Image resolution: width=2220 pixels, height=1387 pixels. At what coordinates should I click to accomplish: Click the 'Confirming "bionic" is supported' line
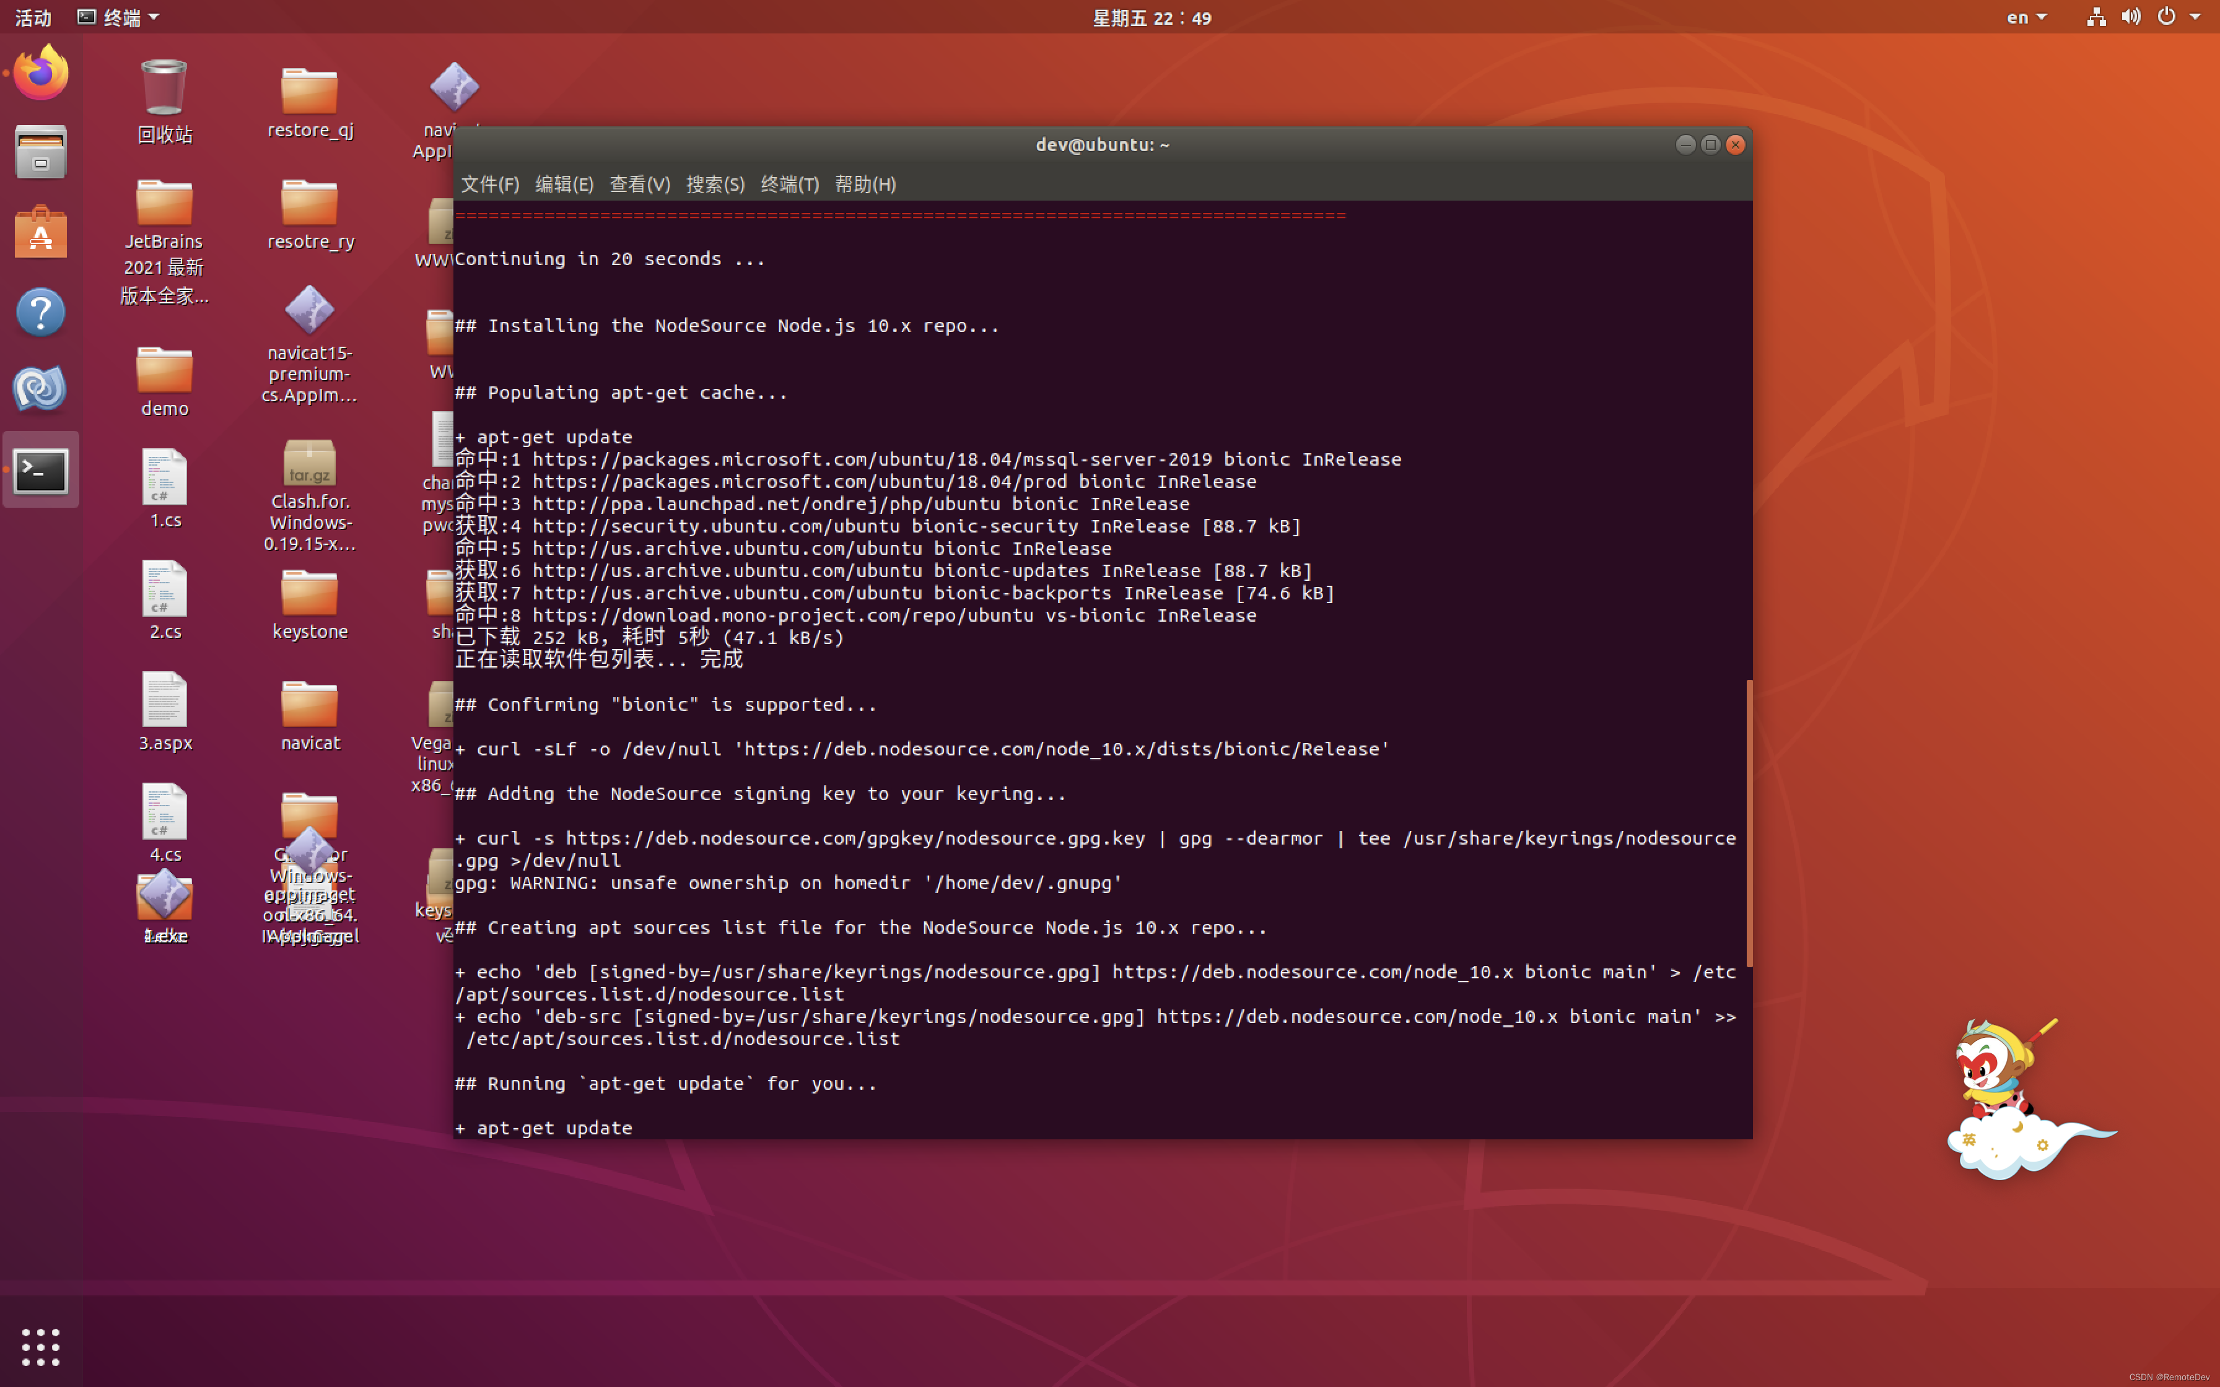tap(665, 705)
